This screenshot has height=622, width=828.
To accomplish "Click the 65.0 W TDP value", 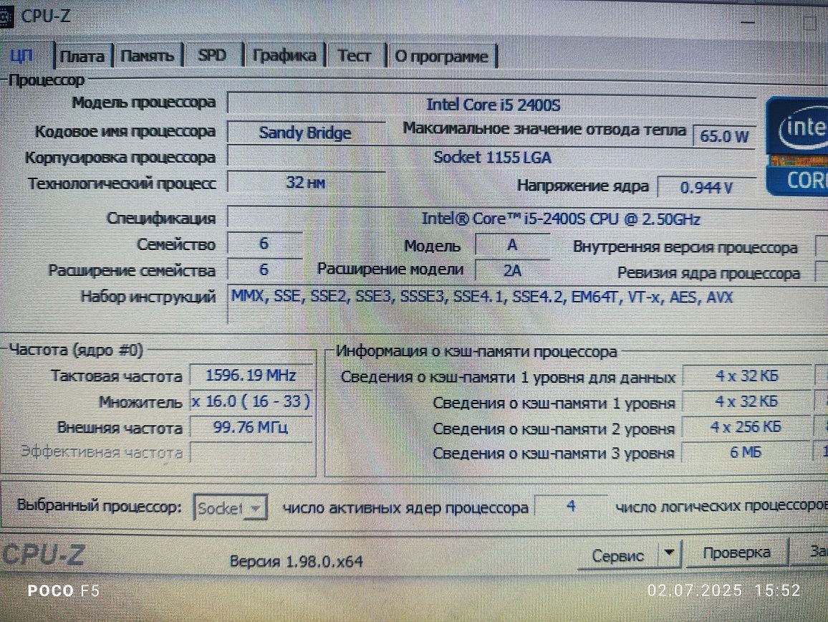I will 724,136.
